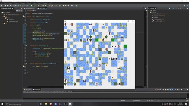Go forward using the toolbar Forward arrow
189x106 pixels.
pos(72,6)
